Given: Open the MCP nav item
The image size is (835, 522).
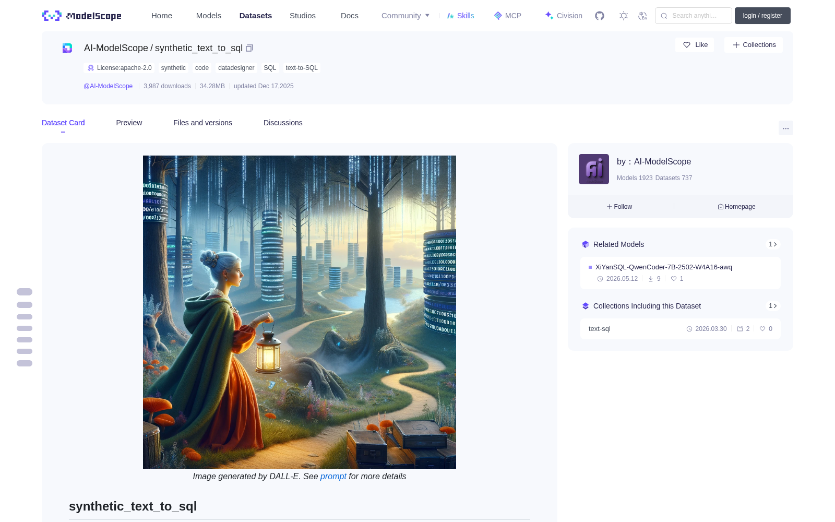Looking at the screenshot, I should 507,16.
